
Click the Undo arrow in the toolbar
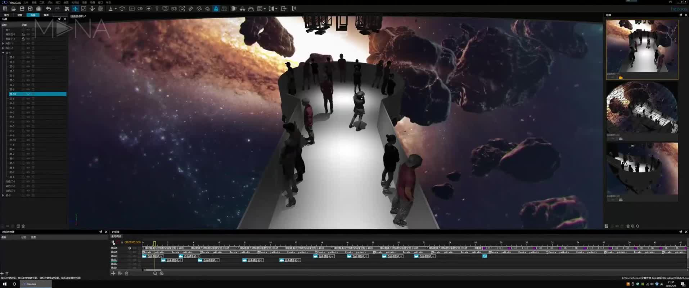tap(49, 9)
